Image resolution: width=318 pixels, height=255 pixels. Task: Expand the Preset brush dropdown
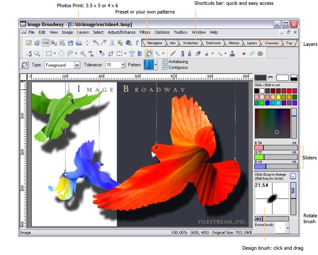[x=288, y=228]
